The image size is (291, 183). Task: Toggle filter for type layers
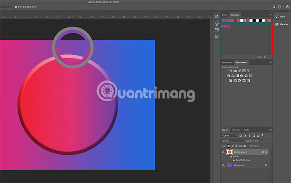click(249, 136)
